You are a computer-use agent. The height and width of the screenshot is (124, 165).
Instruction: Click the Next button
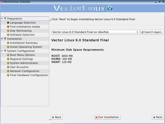(x=158, y=117)
